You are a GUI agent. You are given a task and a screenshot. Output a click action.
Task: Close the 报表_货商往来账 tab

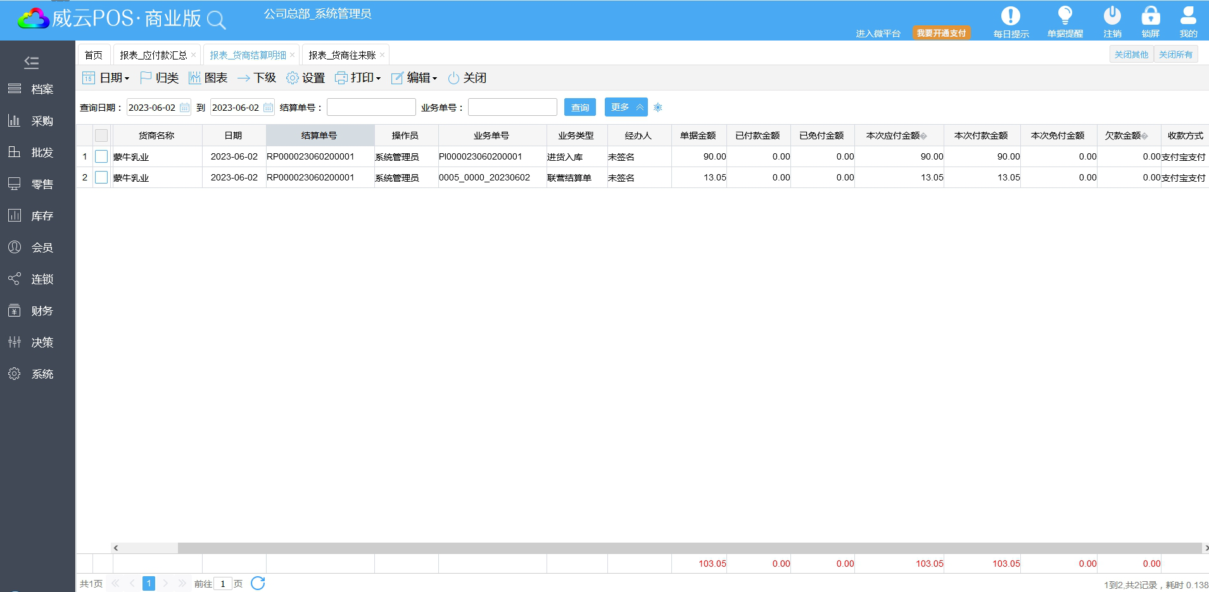point(382,55)
